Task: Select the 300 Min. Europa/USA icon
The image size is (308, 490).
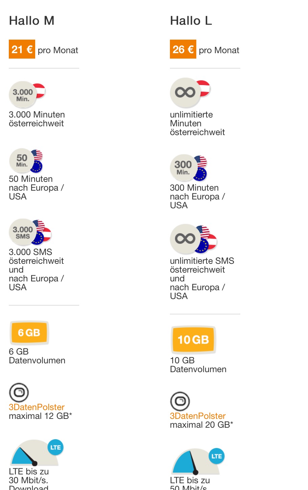Action: pyautogui.click(x=189, y=168)
